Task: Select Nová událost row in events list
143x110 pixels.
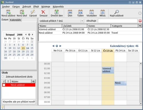Action: coord(90,33)
